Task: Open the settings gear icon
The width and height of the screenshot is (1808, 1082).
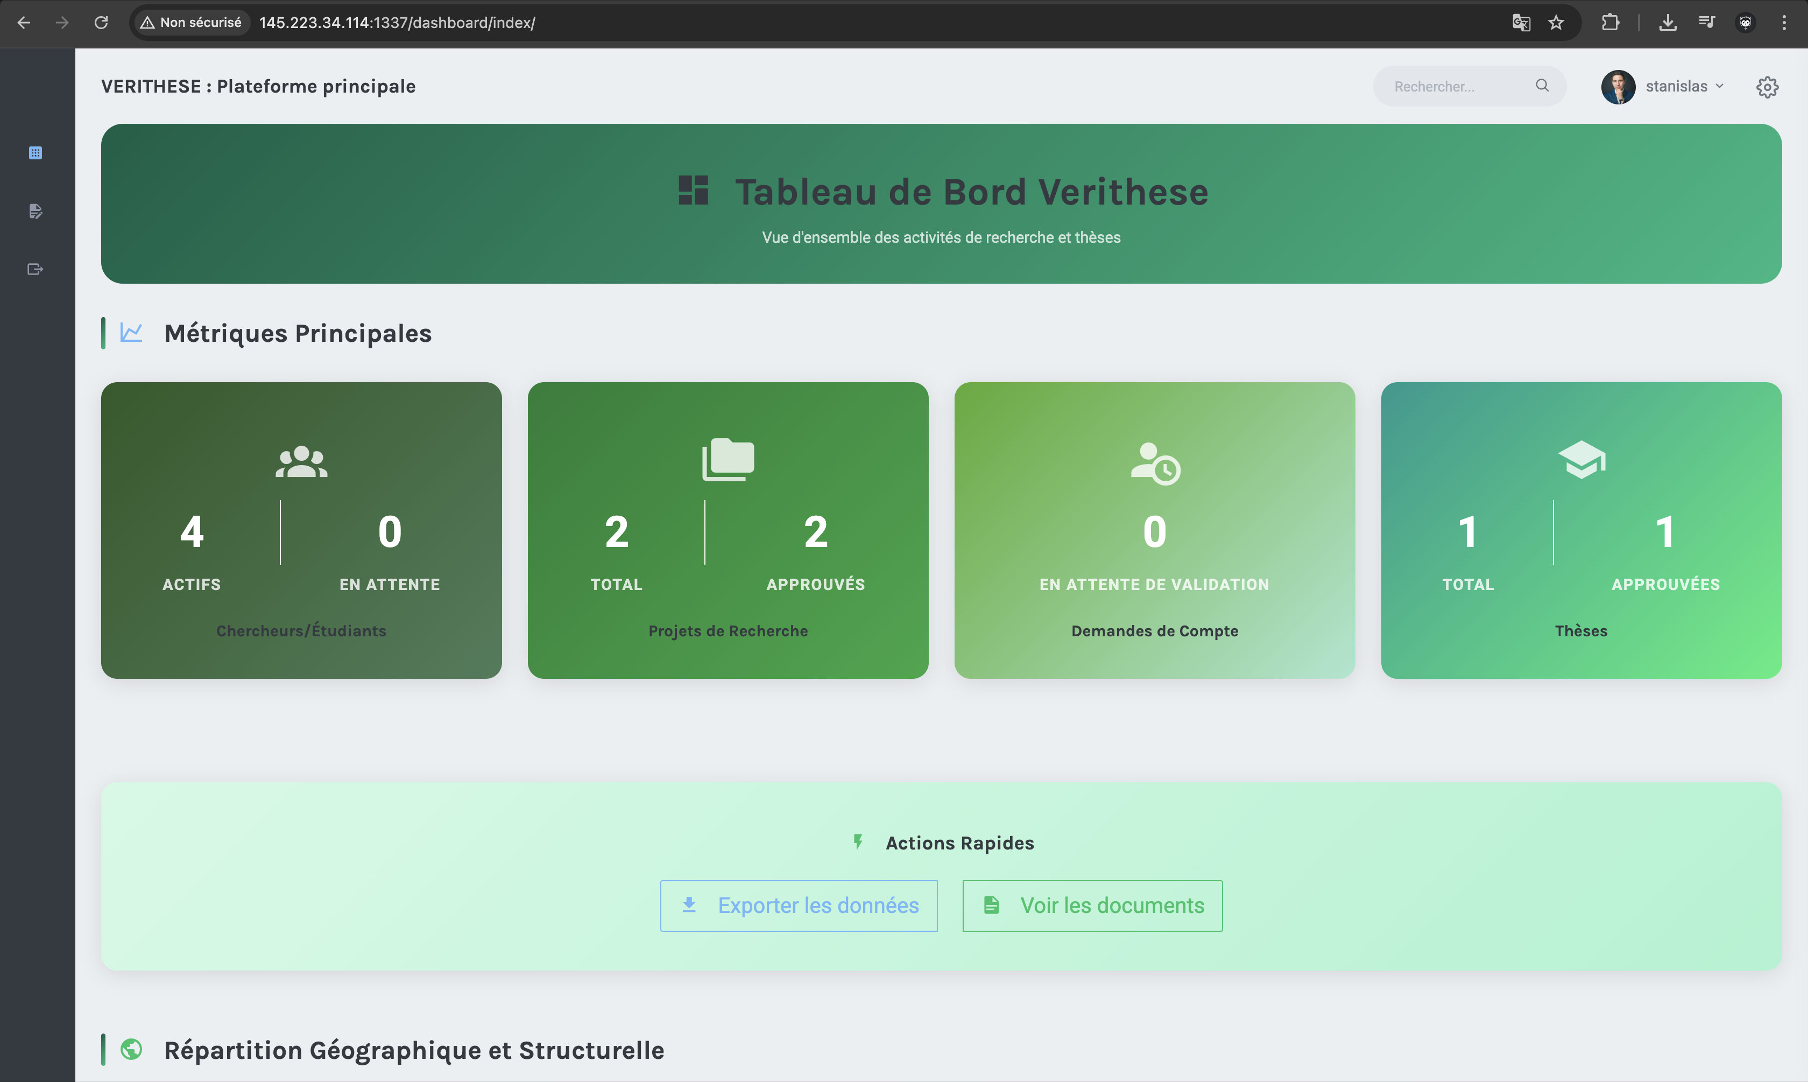Action: point(1768,87)
